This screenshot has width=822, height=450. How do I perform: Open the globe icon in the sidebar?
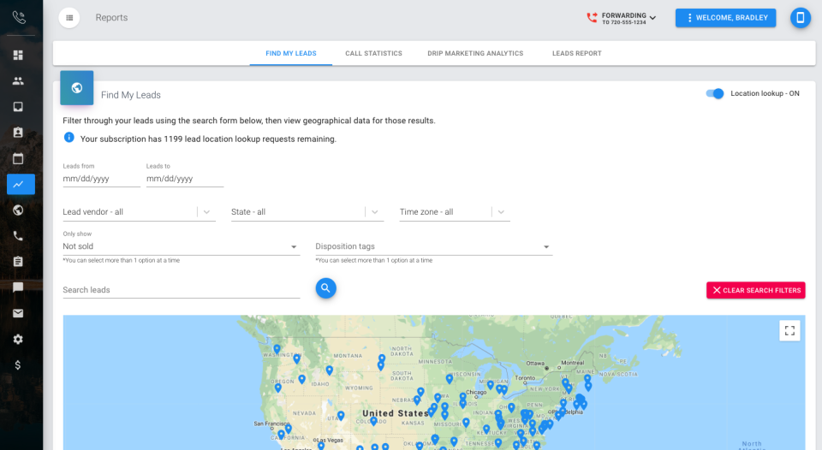[18, 210]
